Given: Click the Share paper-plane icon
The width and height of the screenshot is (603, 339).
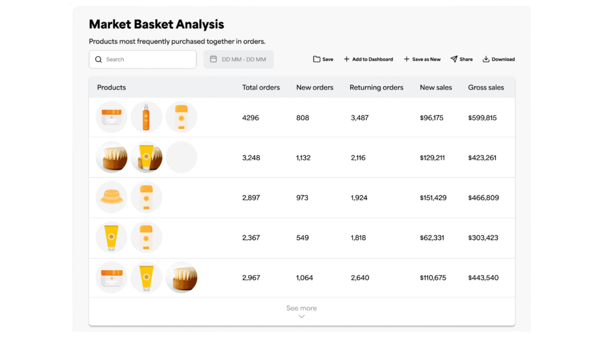Looking at the screenshot, I should pyautogui.click(x=454, y=59).
